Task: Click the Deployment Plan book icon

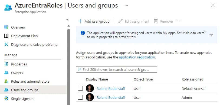Action: (x=6, y=36)
